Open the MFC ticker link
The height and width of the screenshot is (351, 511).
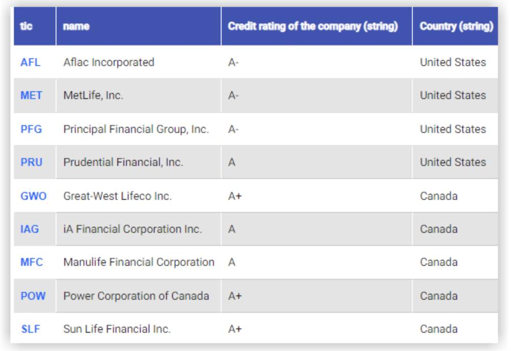pos(32,263)
